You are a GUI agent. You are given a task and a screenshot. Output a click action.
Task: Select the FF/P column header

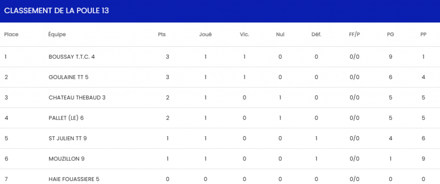click(x=354, y=34)
